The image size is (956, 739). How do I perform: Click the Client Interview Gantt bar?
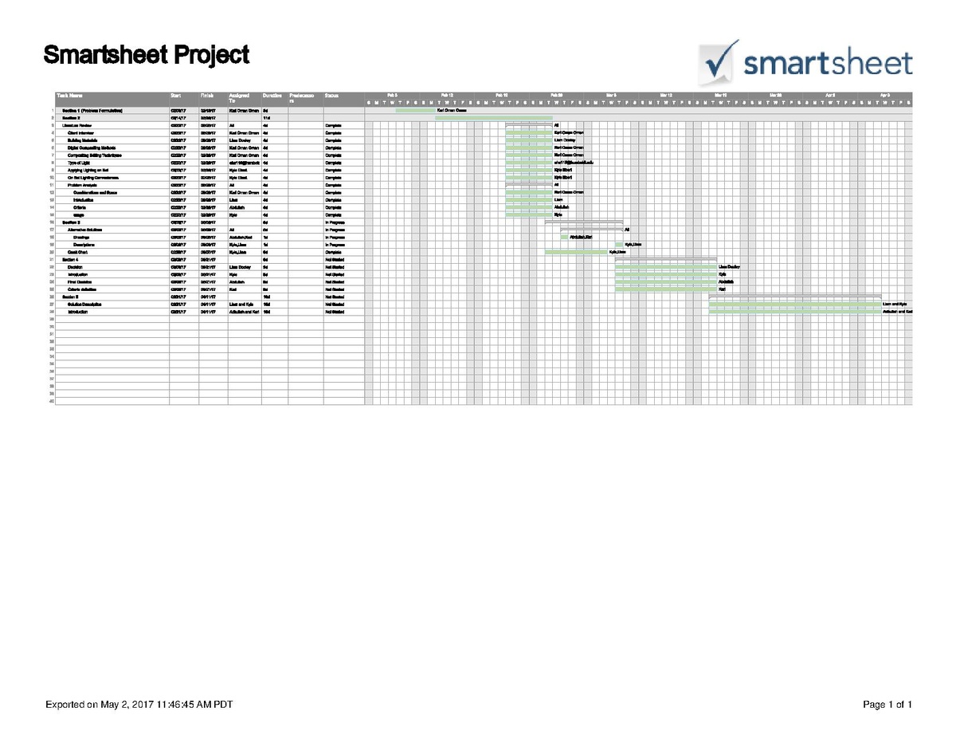click(x=529, y=132)
